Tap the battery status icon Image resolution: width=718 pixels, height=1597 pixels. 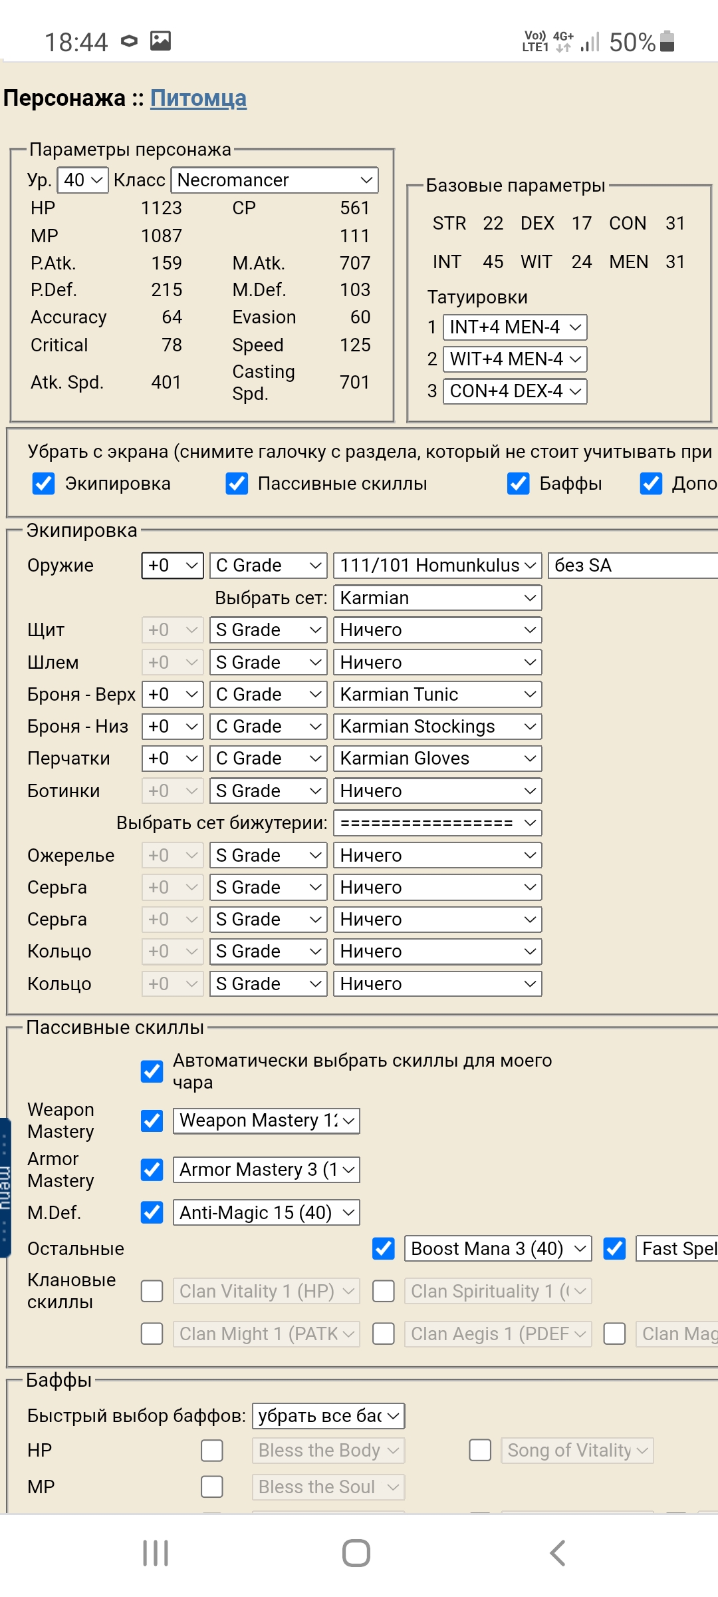tap(667, 41)
